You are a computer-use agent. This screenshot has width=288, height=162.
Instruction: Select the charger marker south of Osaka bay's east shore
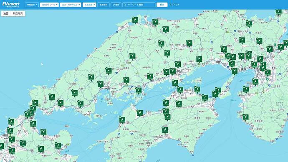(x=255, y=82)
